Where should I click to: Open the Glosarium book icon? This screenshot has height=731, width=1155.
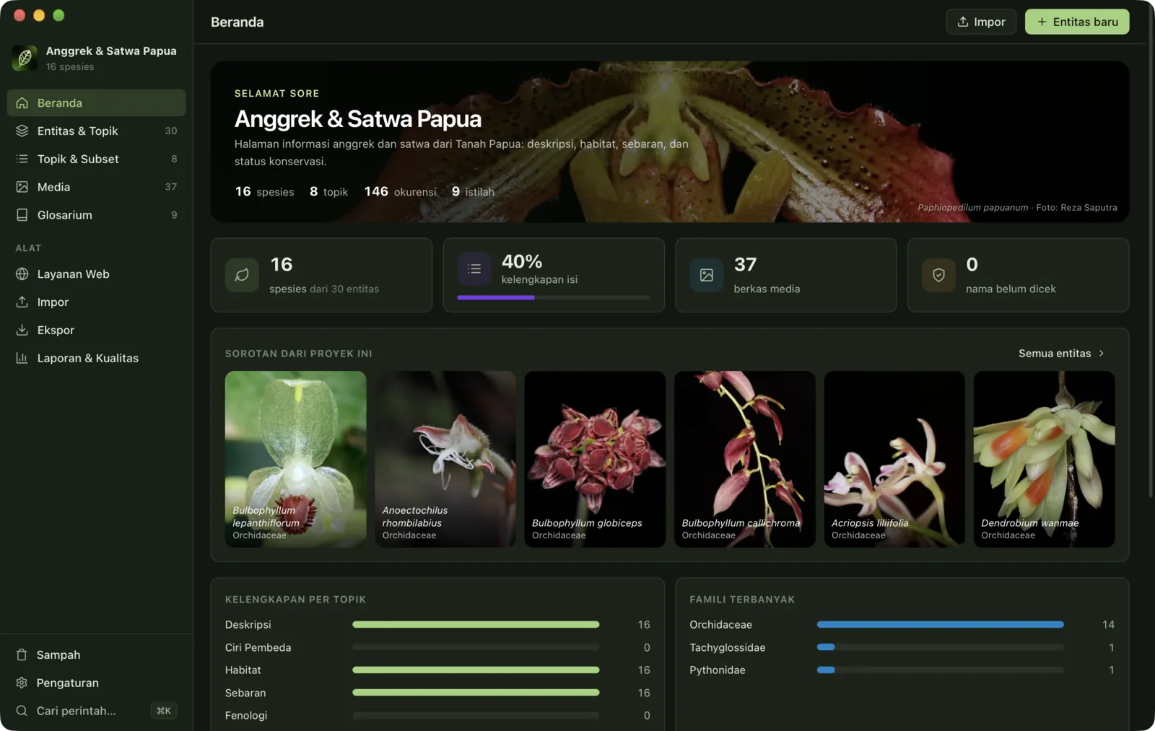[x=22, y=215]
